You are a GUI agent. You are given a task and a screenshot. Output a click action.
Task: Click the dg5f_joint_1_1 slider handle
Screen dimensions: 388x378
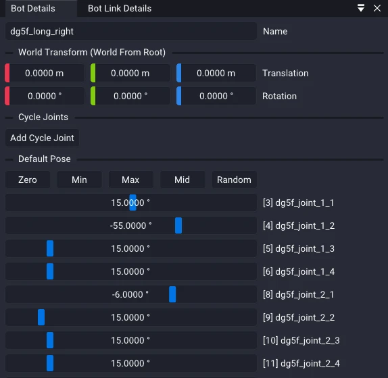click(x=132, y=202)
